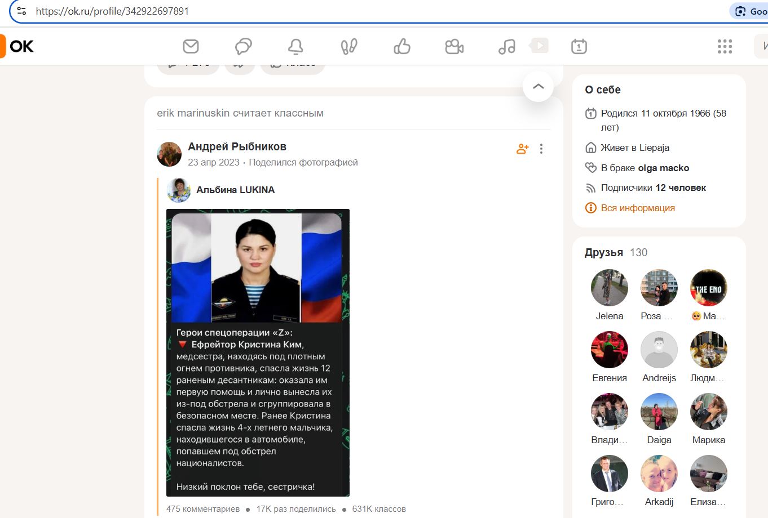Open friend Марика avatar
Viewport: 768px width, 518px height.
709,412
